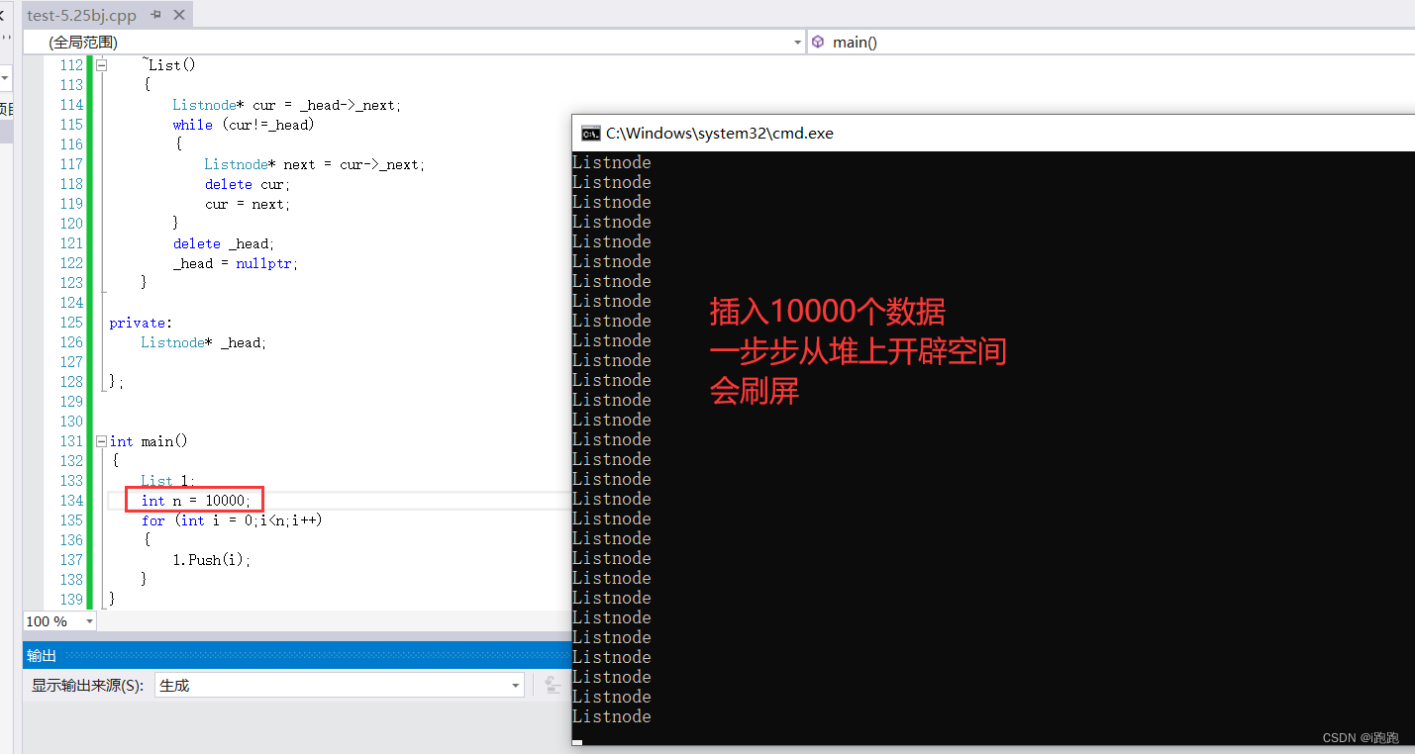1415x754 pixels.
Task: Open the 显示输出来源 dropdown showing 生成
Action: (339, 685)
